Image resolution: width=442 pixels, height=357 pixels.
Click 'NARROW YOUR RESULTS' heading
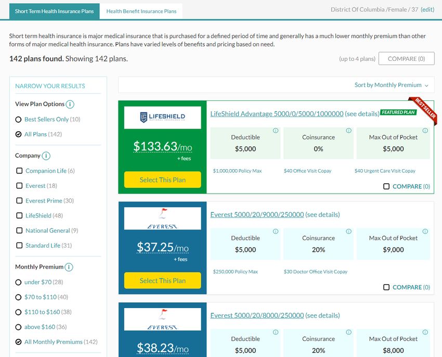pyautogui.click(x=50, y=86)
